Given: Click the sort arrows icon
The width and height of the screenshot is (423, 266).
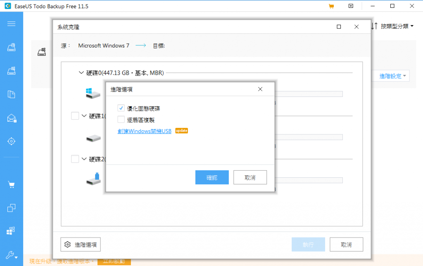Looking at the screenshot, I should click(x=374, y=26).
